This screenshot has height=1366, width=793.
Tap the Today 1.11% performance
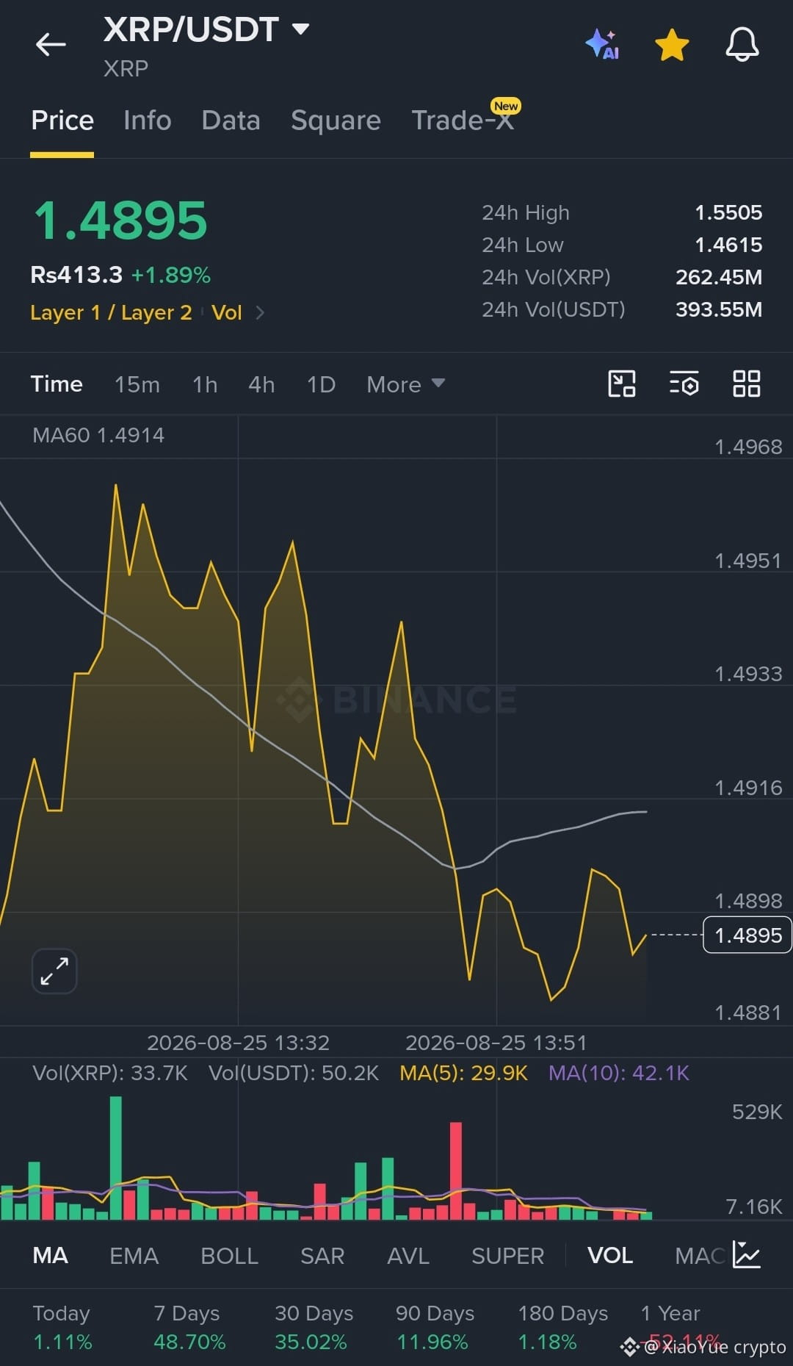point(62,1328)
